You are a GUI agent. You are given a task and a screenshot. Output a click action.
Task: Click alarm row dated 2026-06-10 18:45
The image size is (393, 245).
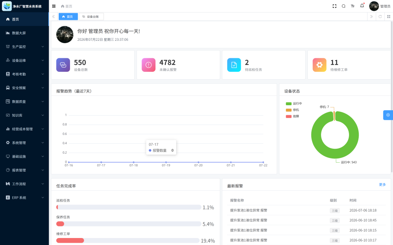click(x=306, y=221)
